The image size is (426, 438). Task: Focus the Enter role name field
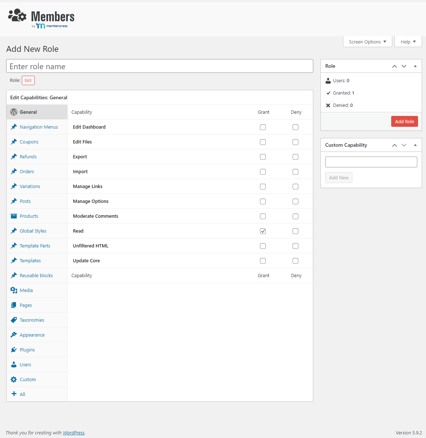pyautogui.click(x=160, y=66)
